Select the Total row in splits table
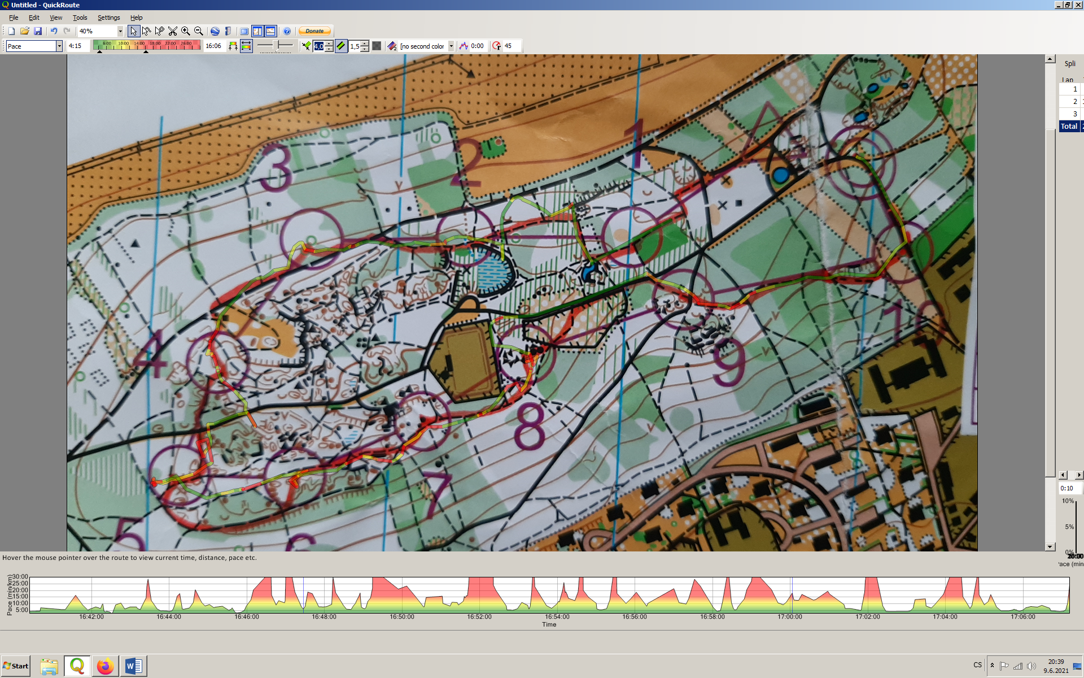 click(1071, 126)
